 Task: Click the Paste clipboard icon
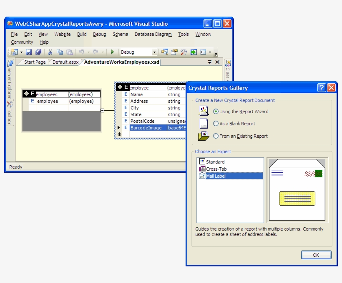click(70, 52)
